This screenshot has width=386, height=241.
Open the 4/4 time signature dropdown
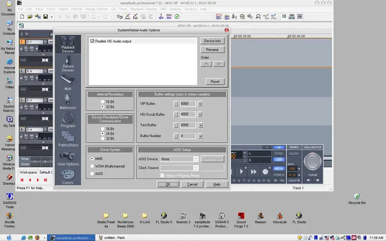pos(299,175)
